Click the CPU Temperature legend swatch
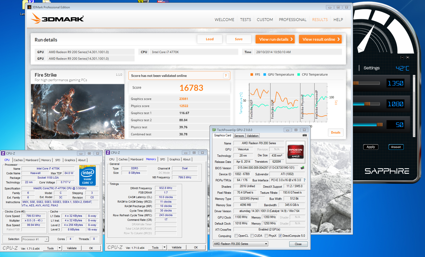 pos(299,74)
